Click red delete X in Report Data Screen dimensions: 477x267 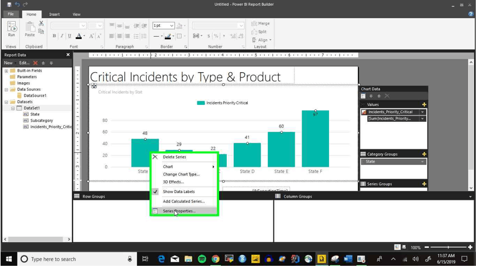coord(35,63)
